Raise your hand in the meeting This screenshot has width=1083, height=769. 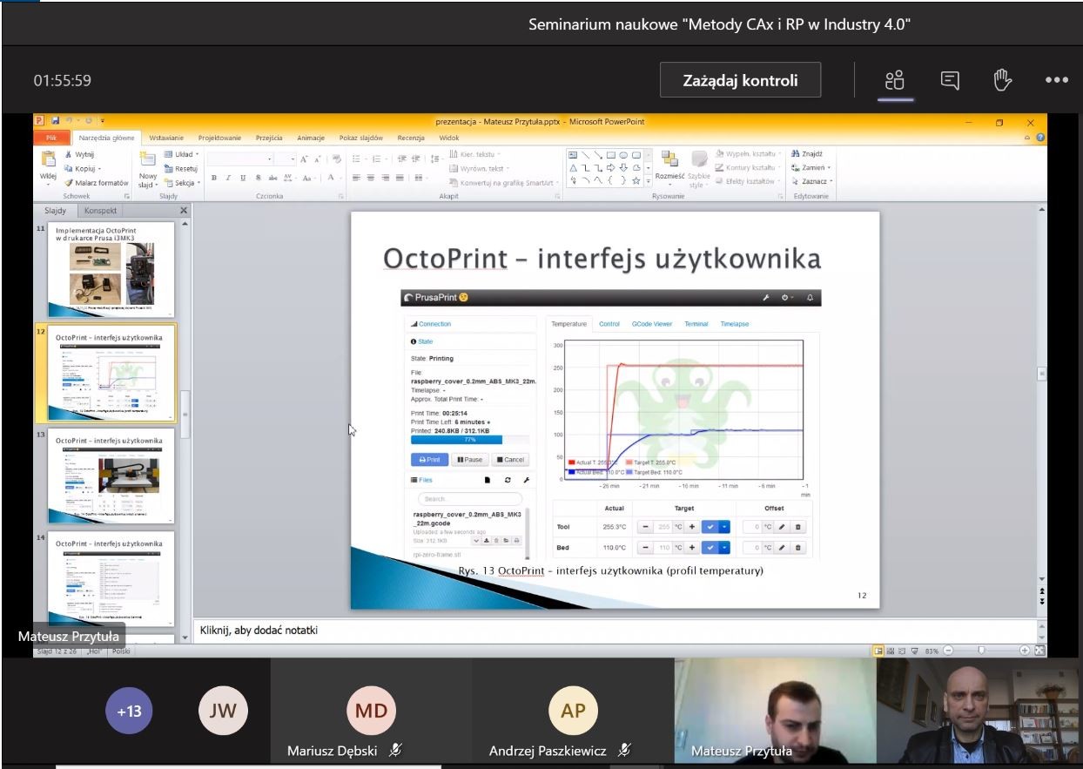tap(1002, 81)
